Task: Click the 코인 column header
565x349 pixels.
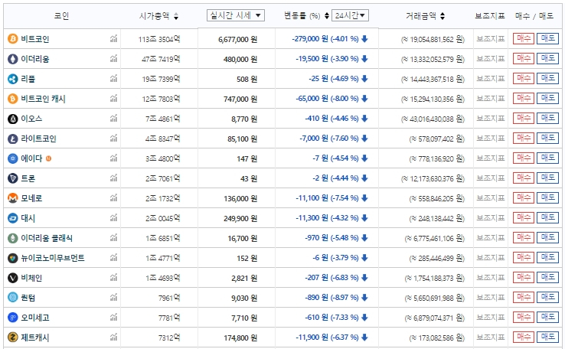Action: tap(61, 16)
